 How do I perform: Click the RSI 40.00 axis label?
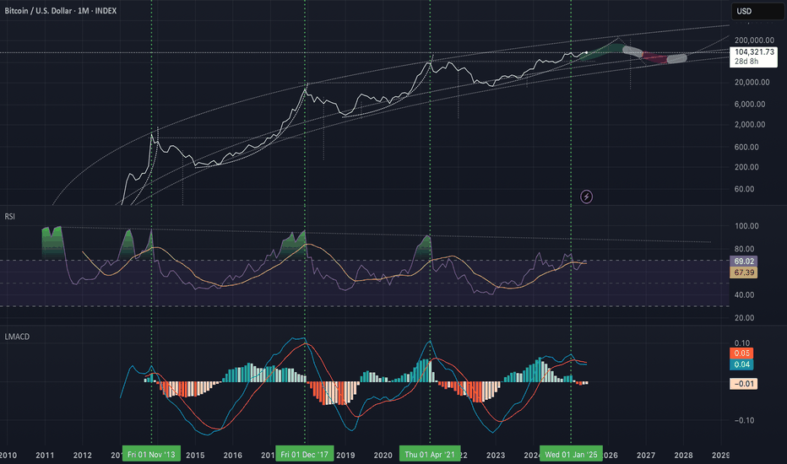744,295
